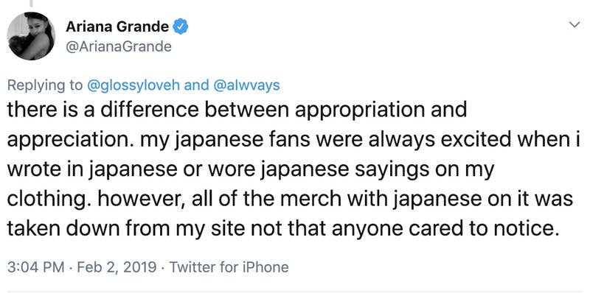The image size is (590, 293).
Task: Click the tweet line starting 'wrote in japanese'
Action: click(250, 170)
